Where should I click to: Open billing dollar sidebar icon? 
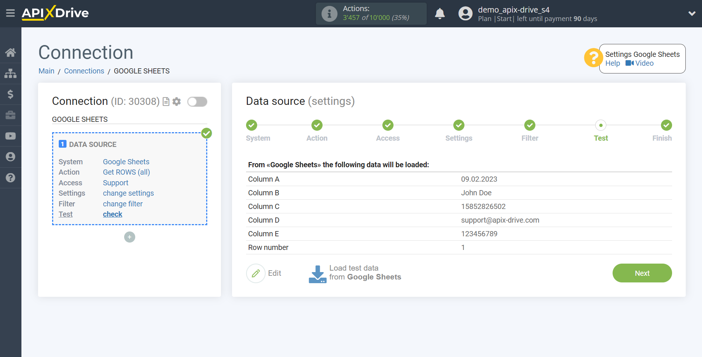click(x=10, y=94)
